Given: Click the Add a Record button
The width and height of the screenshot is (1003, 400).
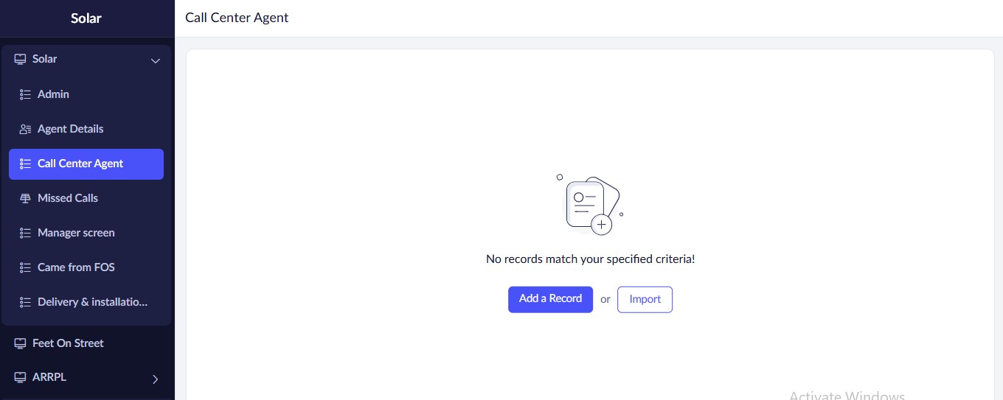Looking at the screenshot, I should 550,299.
